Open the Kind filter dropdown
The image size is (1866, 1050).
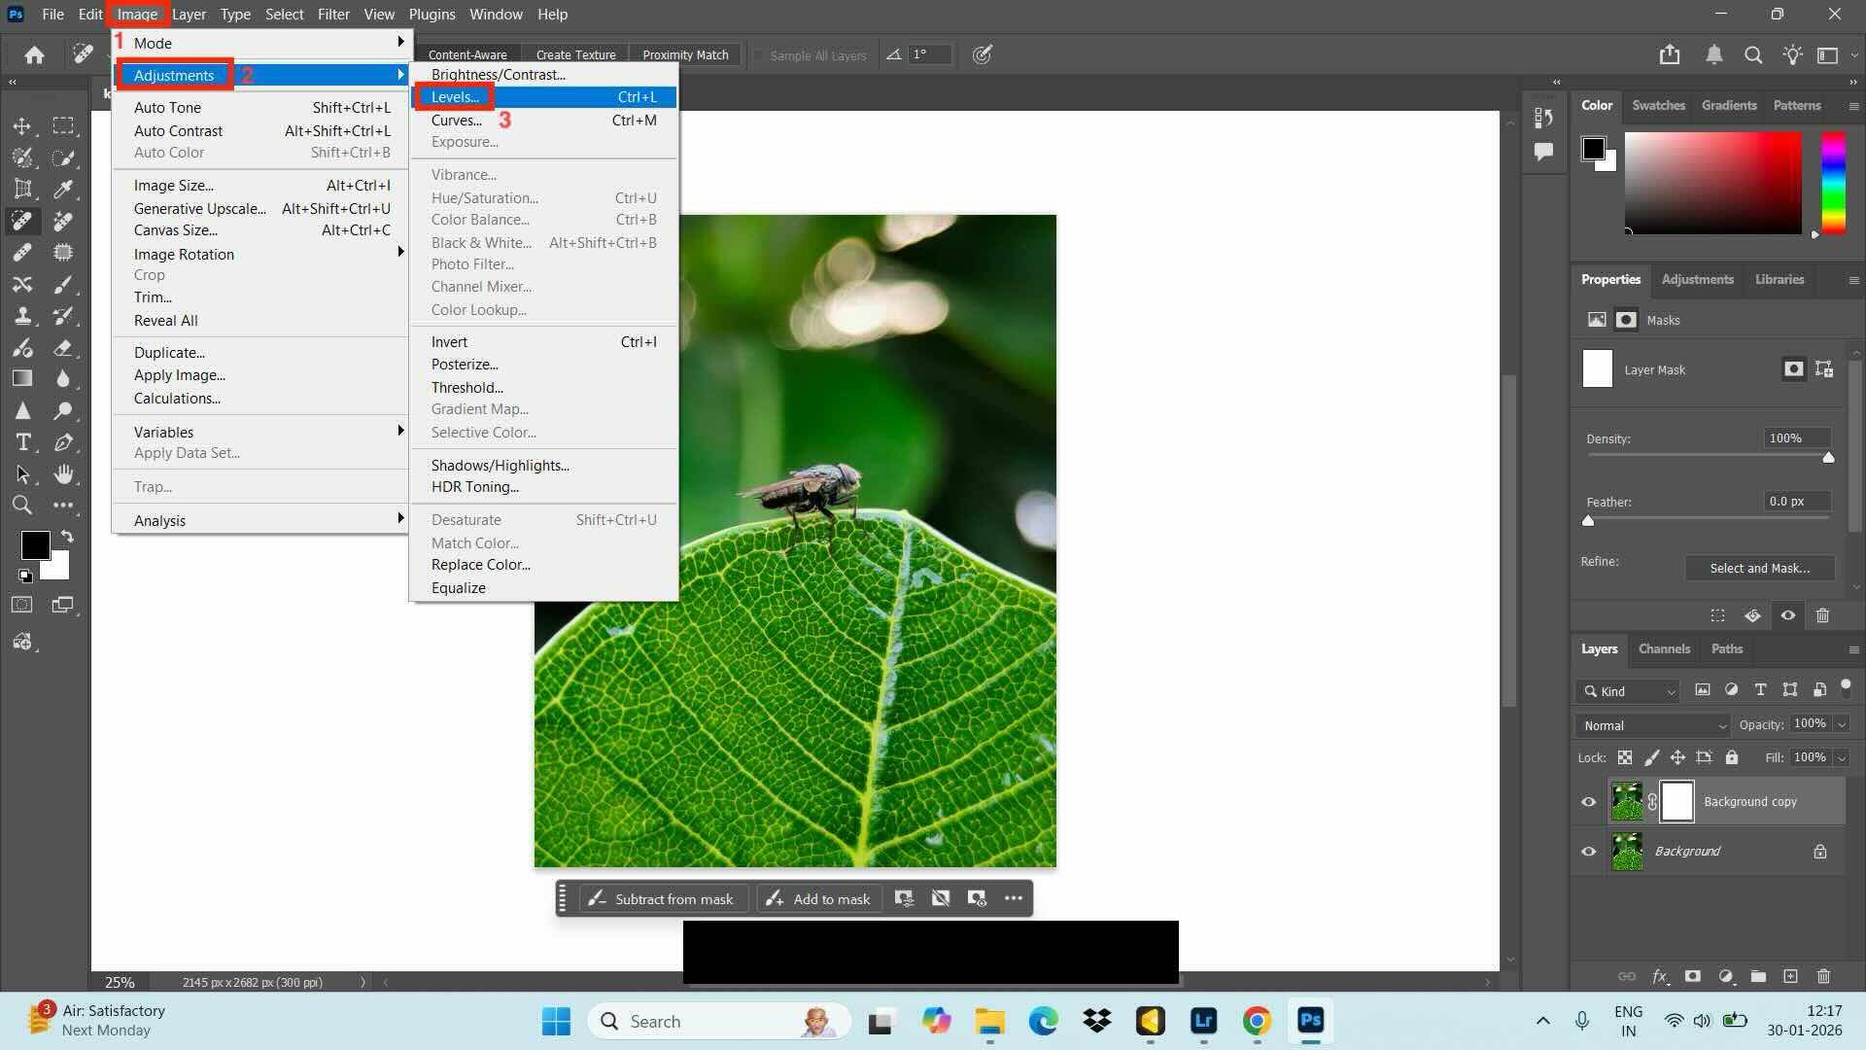coord(1627,691)
